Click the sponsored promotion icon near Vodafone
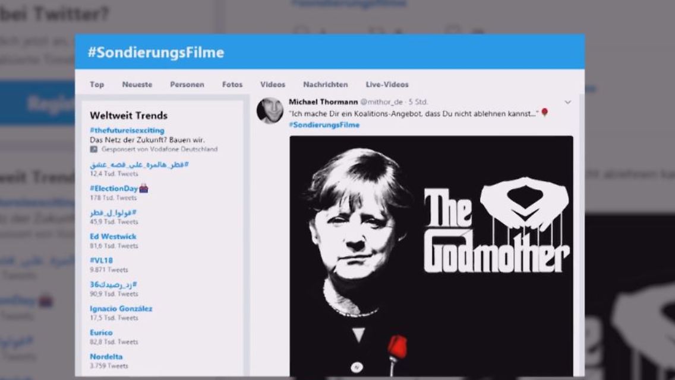Viewport: 675px width, 380px height. [x=93, y=149]
